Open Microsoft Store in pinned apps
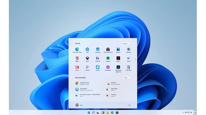Viewport: 206px width, 115px height. coord(108,50)
